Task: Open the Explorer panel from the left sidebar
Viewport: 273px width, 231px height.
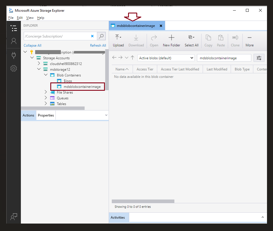Action: tap(13, 28)
